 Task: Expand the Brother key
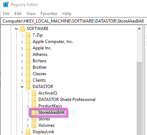[x=22, y=68]
